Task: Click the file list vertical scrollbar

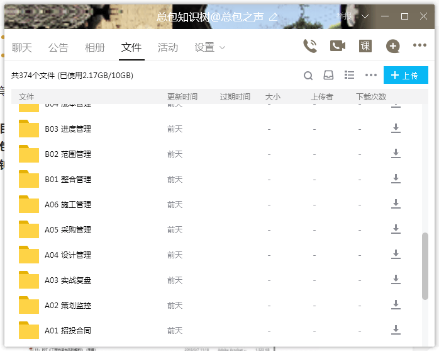Action: point(425,265)
